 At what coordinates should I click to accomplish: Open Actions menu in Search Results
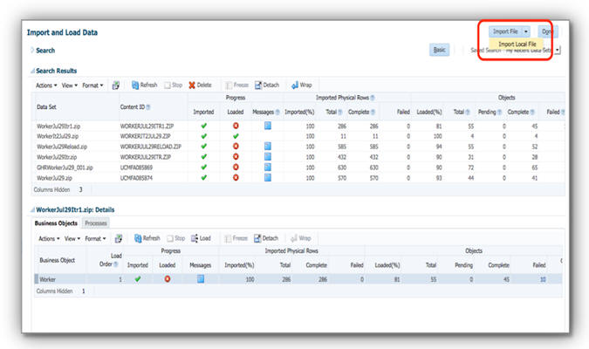pyautogui.click(x=46, y=86)
